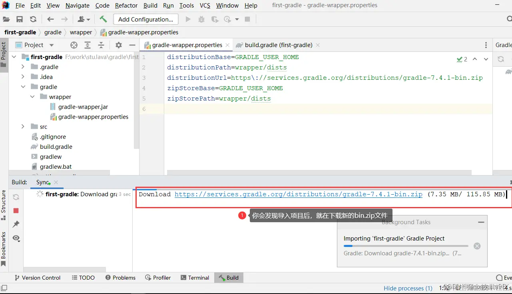Viewport: 512px width, 294px height.
Task: Open the Bookmarks side tab
Action: (4, 249)
